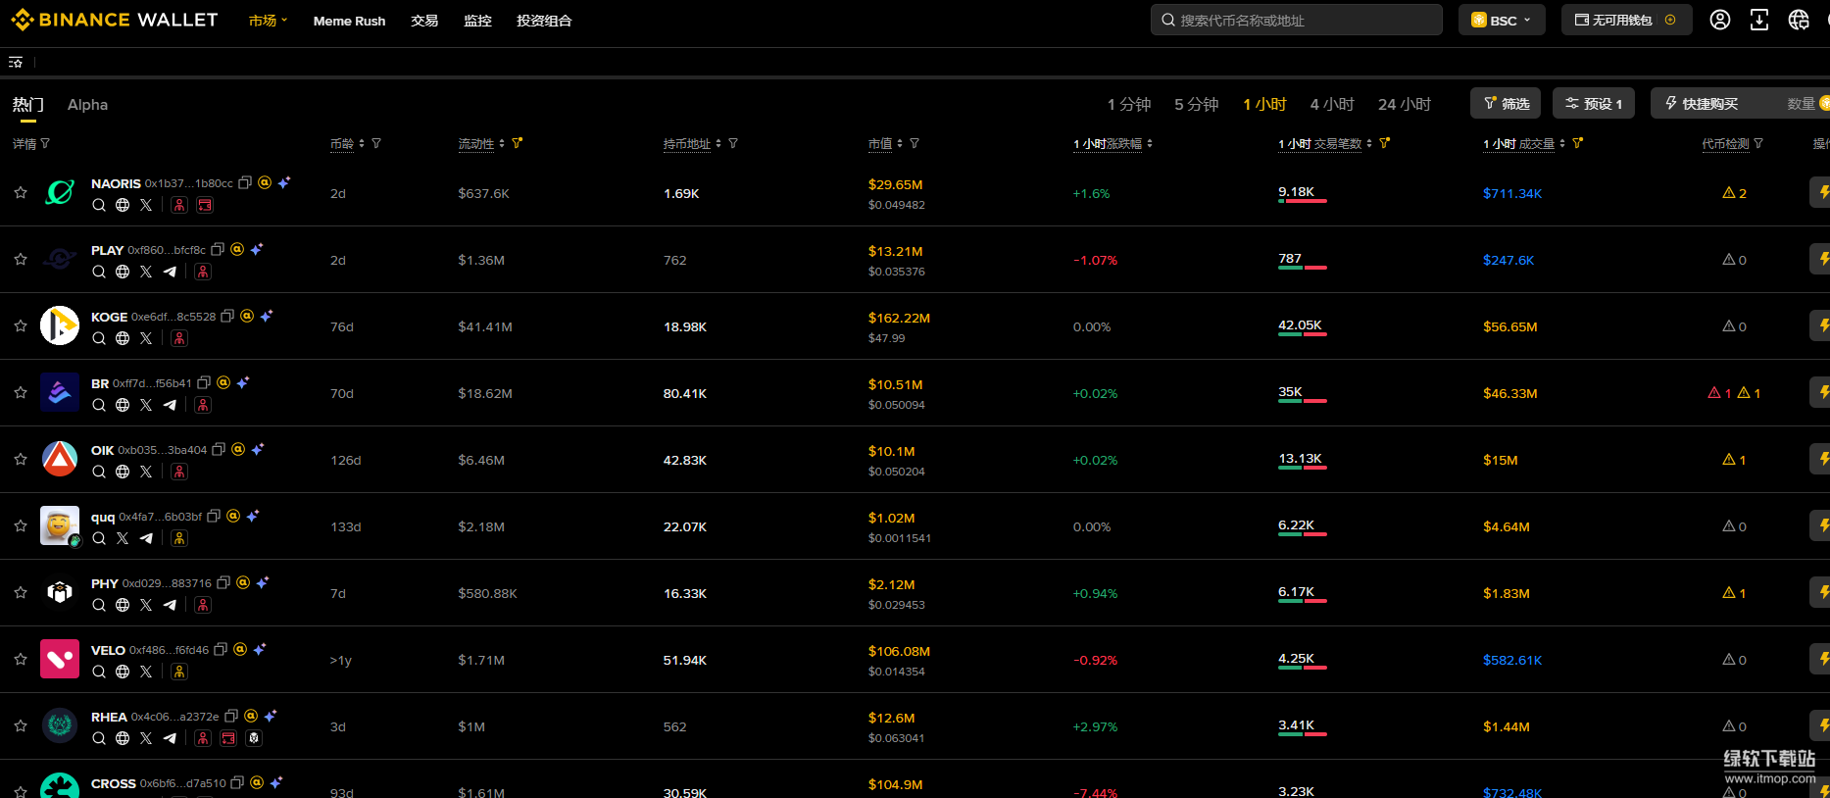Open the 无可用钱包 wallet selector

point(1626,20)
